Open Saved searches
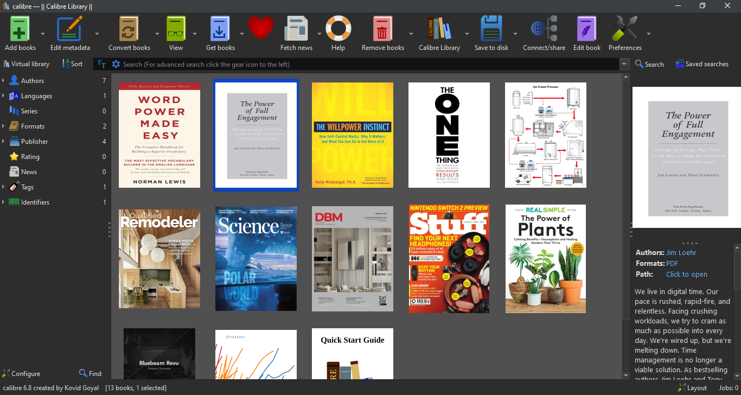Image resolution: width=741 pixels, height=395 pixels. coord(702,64)
